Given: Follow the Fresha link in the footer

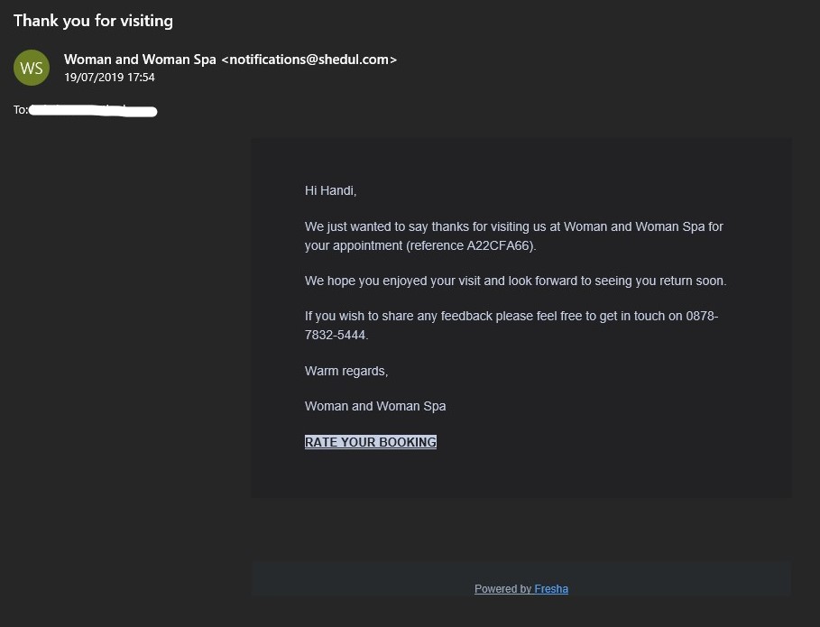Looking at the screenshot, I should point(551,589).
